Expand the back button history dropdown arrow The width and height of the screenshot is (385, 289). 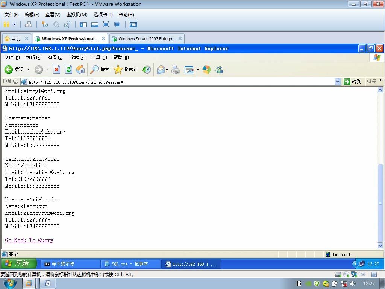(x=28, y=70)
